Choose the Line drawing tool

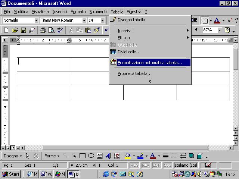pyautogui.click(x=65, y=156)
